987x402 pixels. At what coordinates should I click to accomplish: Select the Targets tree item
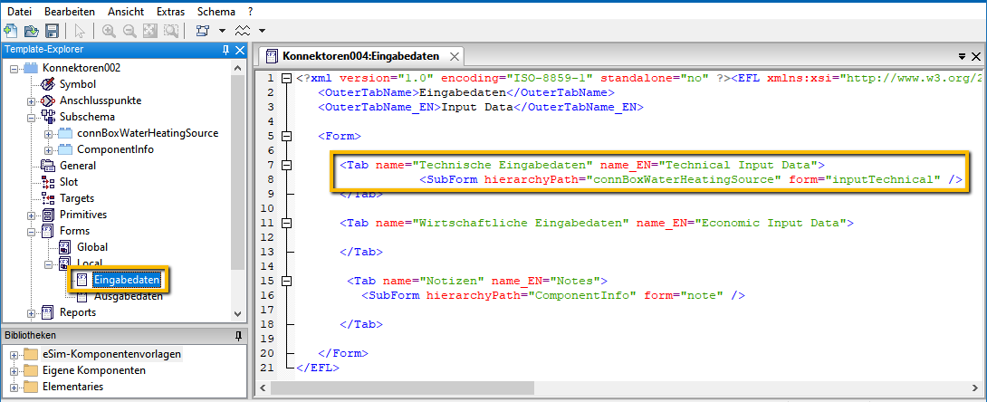77,198
